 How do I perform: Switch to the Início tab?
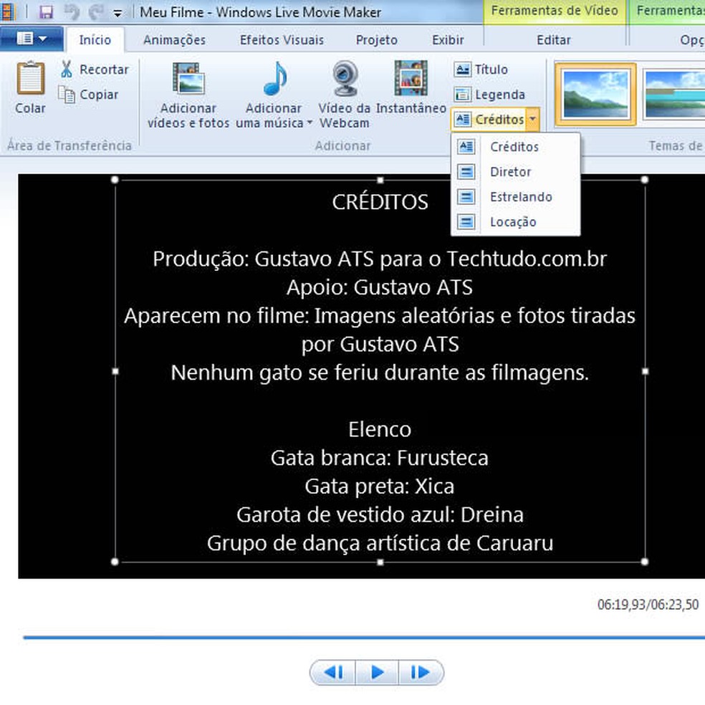coord(95,39)
